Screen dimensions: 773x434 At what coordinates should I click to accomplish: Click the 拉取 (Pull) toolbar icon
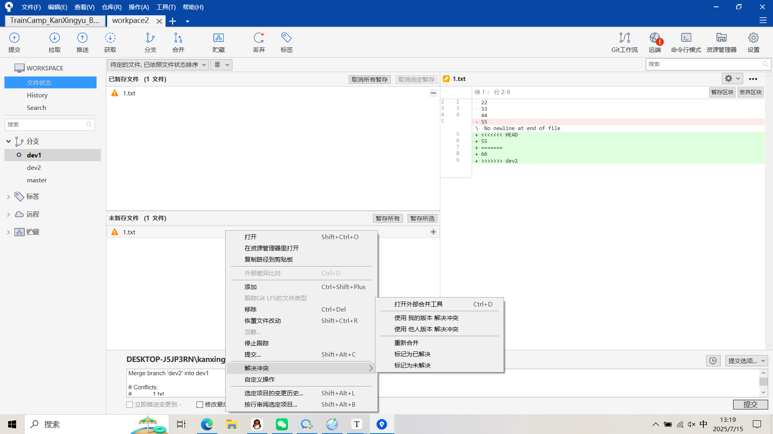[x=54, y=42]
